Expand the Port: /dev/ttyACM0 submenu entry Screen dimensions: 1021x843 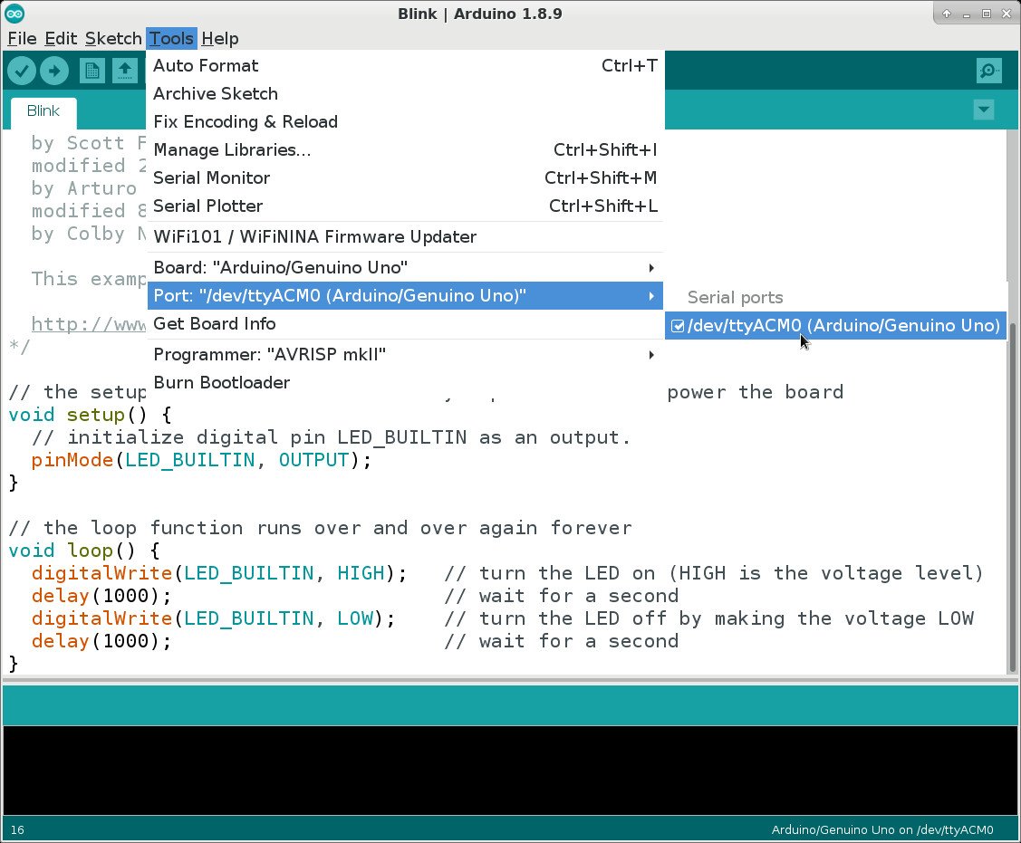404,295
